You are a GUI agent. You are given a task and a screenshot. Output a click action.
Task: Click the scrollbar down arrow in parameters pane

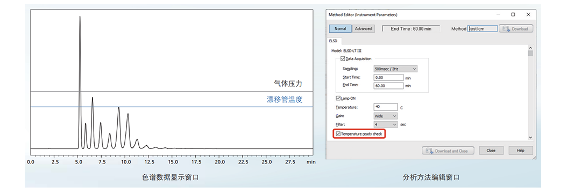coord(530,138)
